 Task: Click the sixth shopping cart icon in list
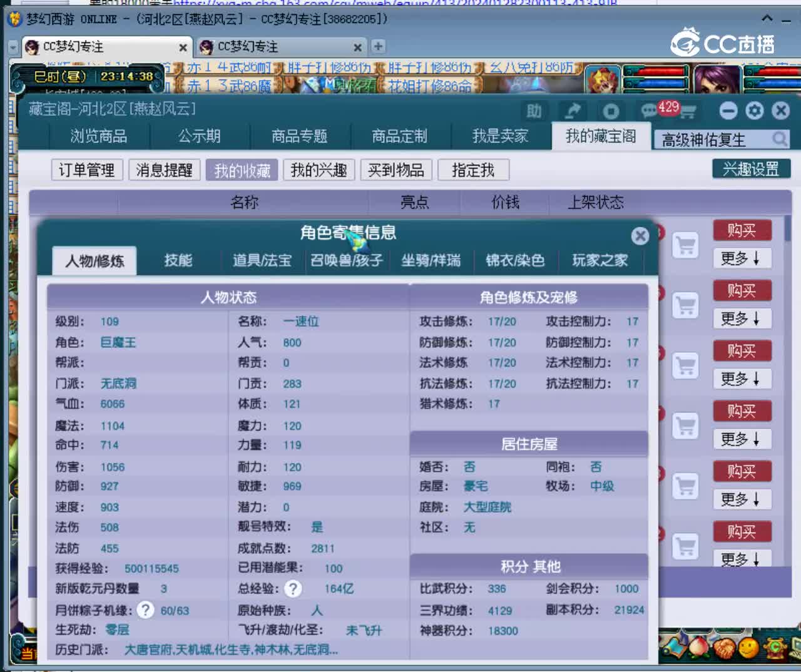click(x=685, y=546)
